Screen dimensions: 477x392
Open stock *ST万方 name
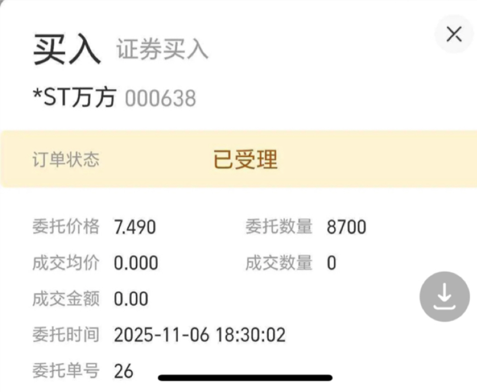[x=75, y=98]
